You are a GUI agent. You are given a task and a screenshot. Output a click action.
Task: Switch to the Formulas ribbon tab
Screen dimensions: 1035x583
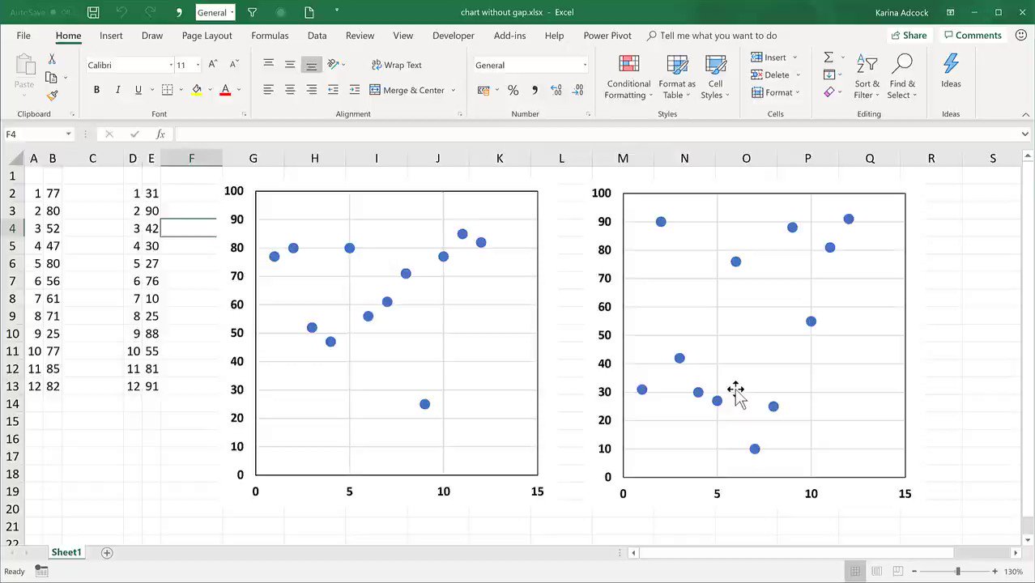click(x=270, y=35)
